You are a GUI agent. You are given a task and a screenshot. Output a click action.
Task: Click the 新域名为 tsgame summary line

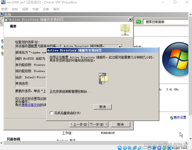pyautogui.click(x=31, y=52)
